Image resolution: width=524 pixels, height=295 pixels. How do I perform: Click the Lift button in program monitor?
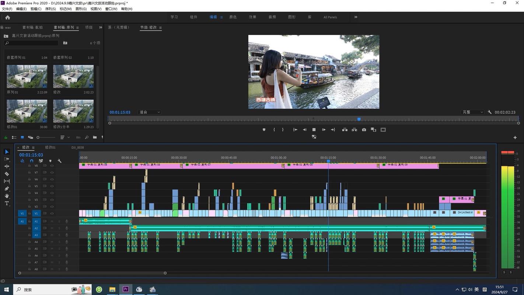(x=345, y=130)
